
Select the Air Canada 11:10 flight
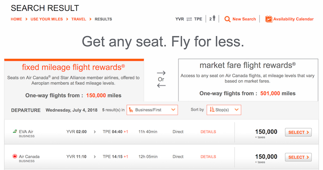[x=298, y=157]
